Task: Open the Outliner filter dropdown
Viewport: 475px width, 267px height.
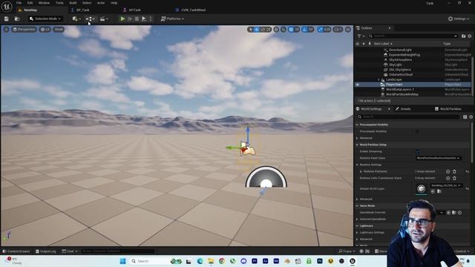Action: point(361,36)
